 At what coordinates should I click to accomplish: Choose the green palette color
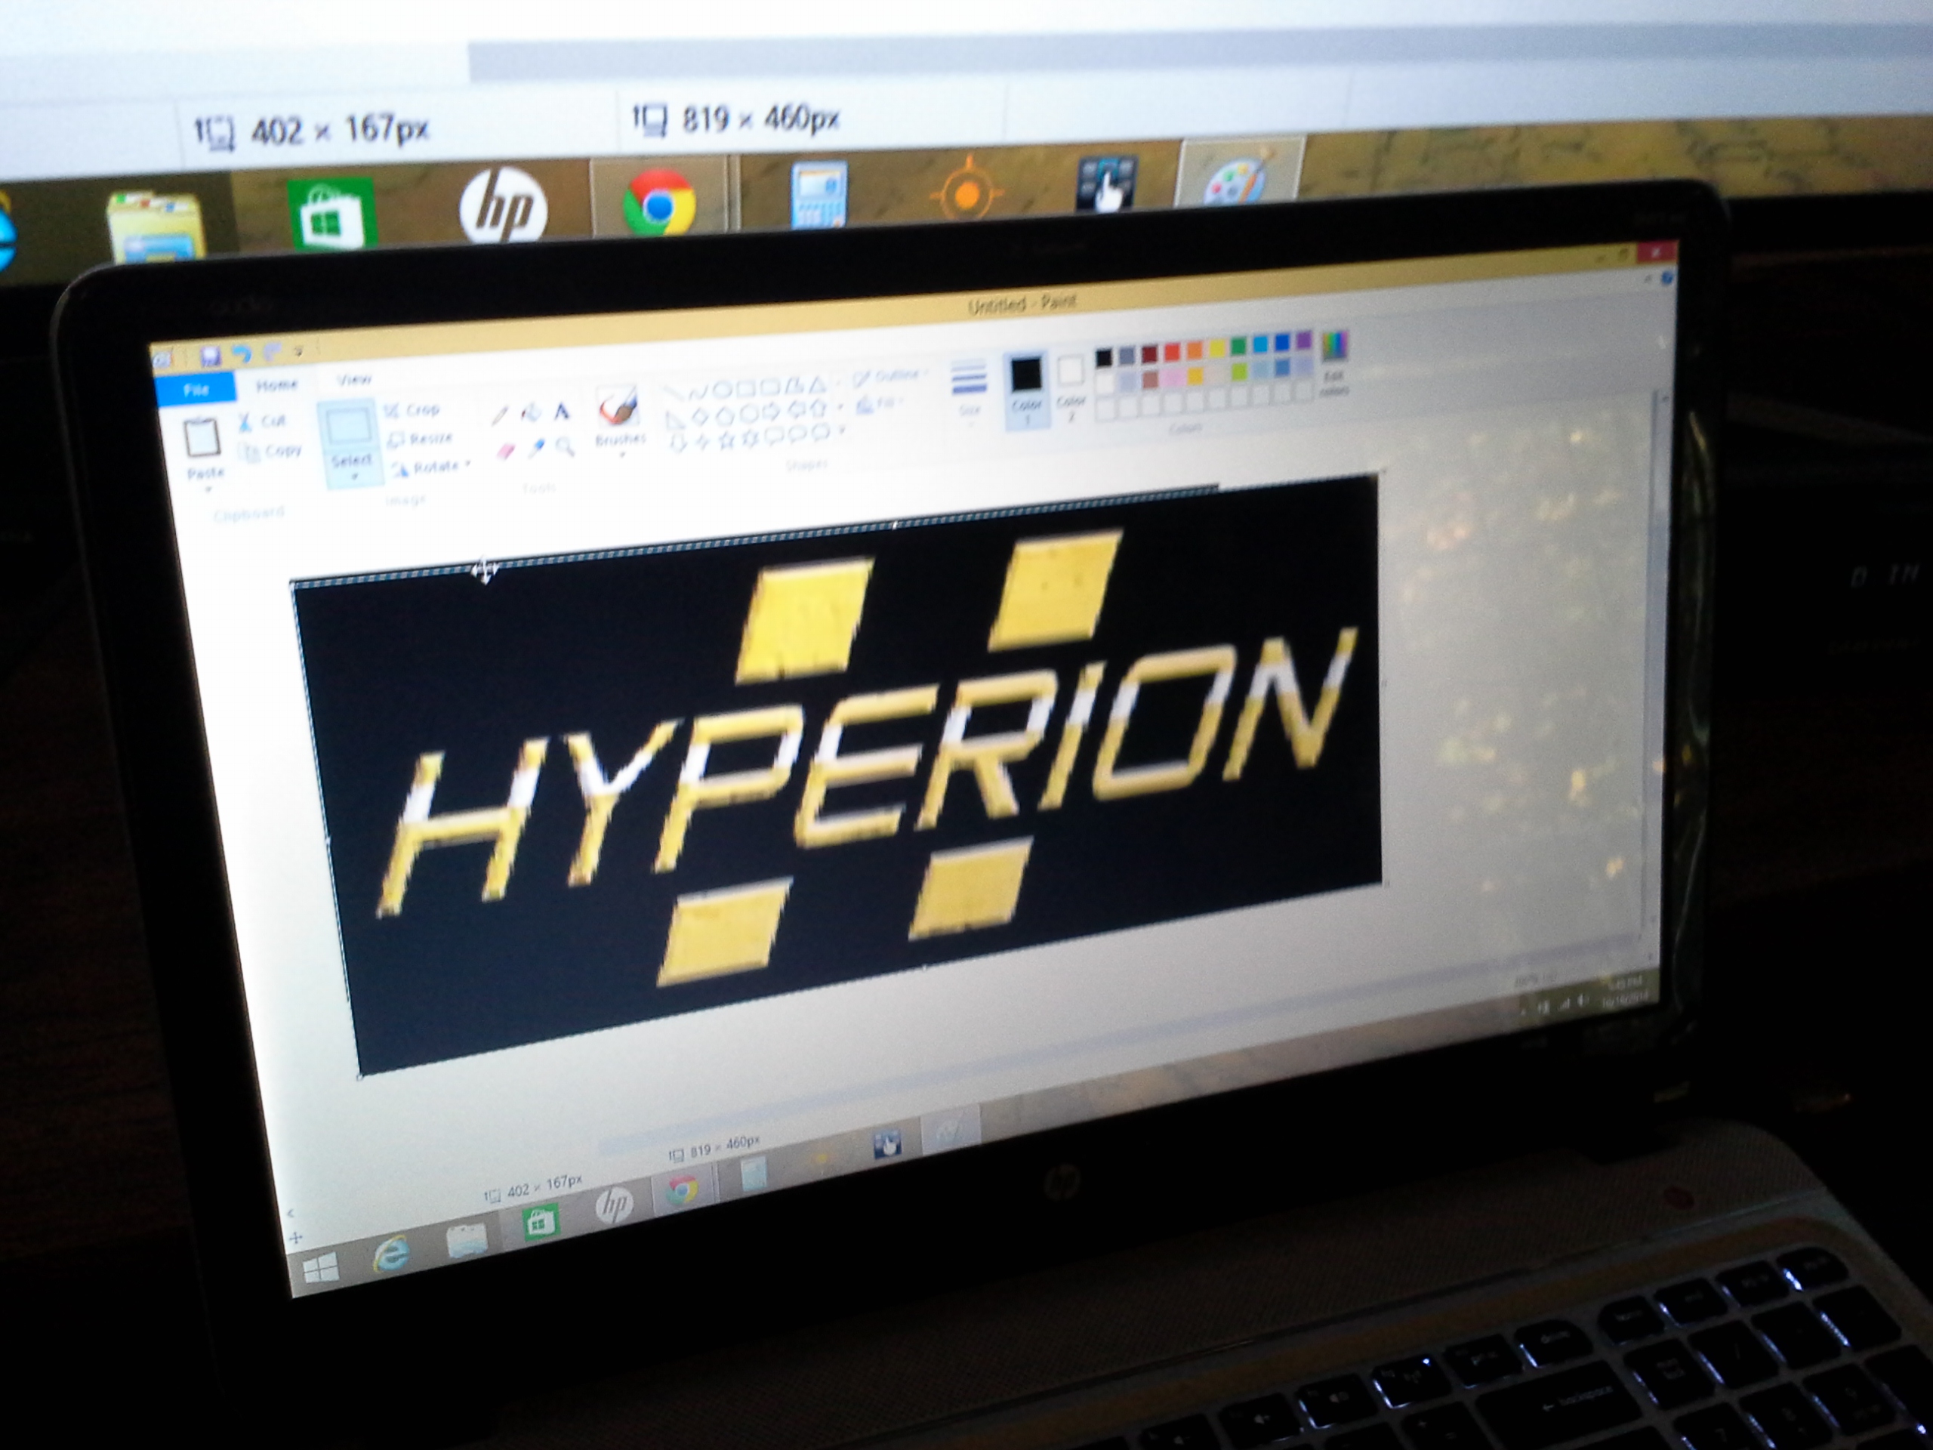1239,347
